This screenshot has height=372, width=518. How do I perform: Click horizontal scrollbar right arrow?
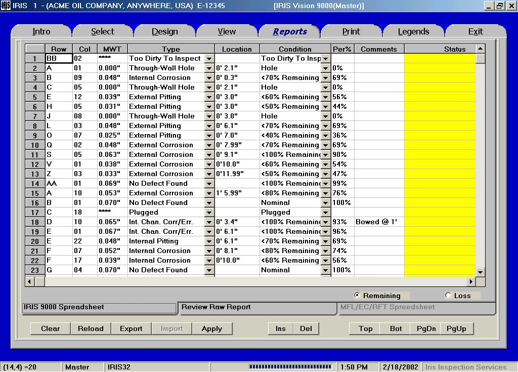(x=471, y=282)
